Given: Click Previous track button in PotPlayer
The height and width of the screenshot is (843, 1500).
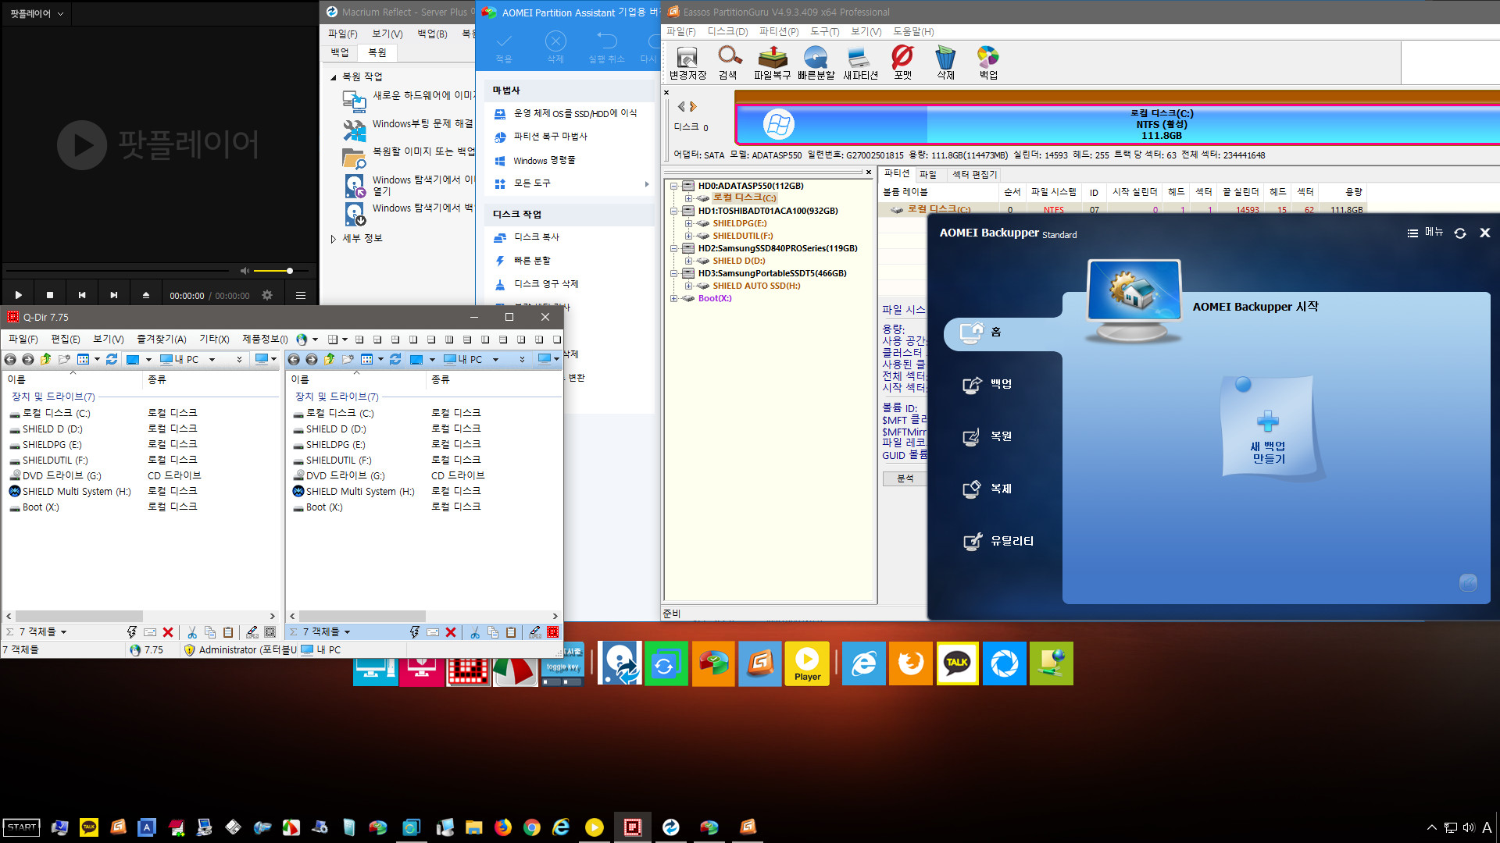Looking at the screenshot, I should click(81, 295).
